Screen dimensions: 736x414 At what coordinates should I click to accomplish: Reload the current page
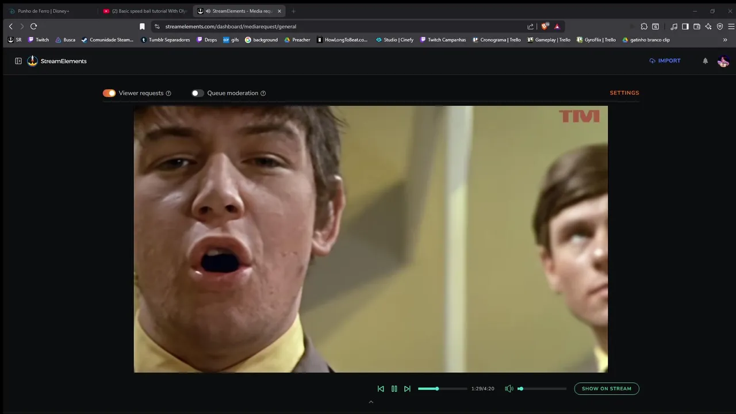(x=33, y=26)
